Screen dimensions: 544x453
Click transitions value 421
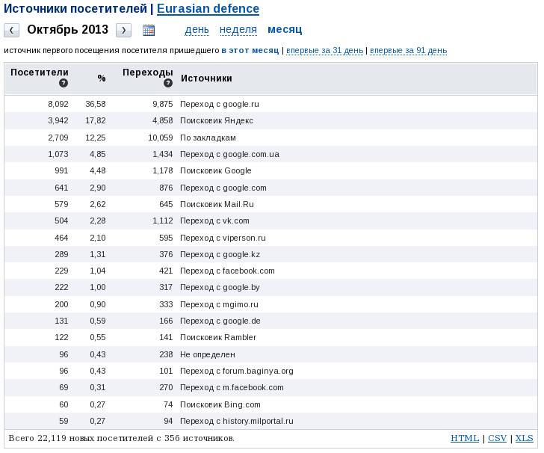(166, 271)
